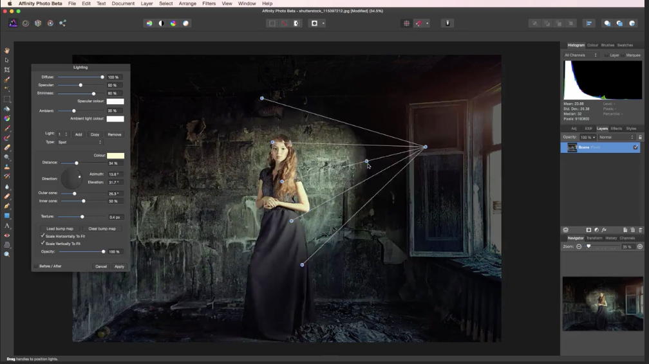Toggle Scale Horizontally To Fit checkbox

click(x=42, y=236)
